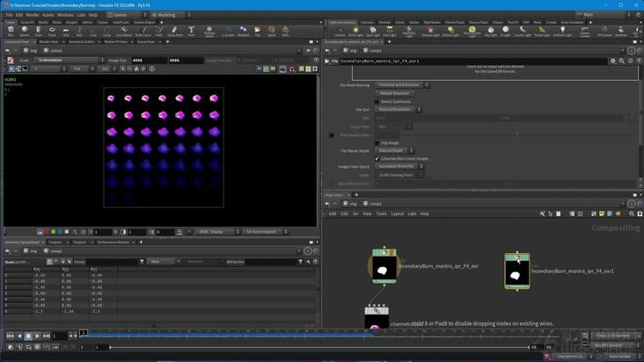Screen dimensions: 644x362
Task: Open the Scale To Resolution dropdown
Action: [x=70, y=60]
